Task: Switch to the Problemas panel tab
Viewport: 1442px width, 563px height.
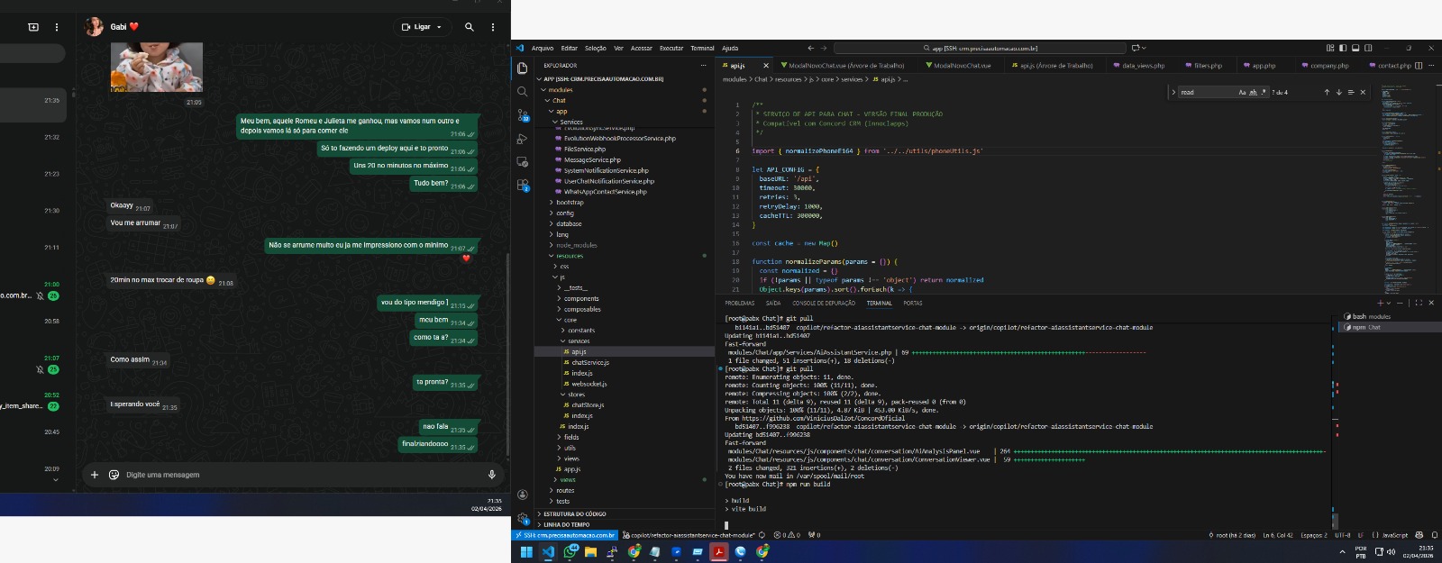Action: pyautogui.click(x=740, y=303)
